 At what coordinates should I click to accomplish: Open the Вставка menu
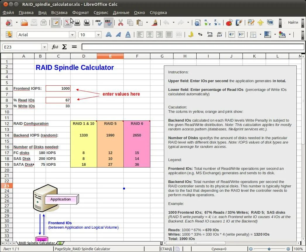click(x=59, y=13)
